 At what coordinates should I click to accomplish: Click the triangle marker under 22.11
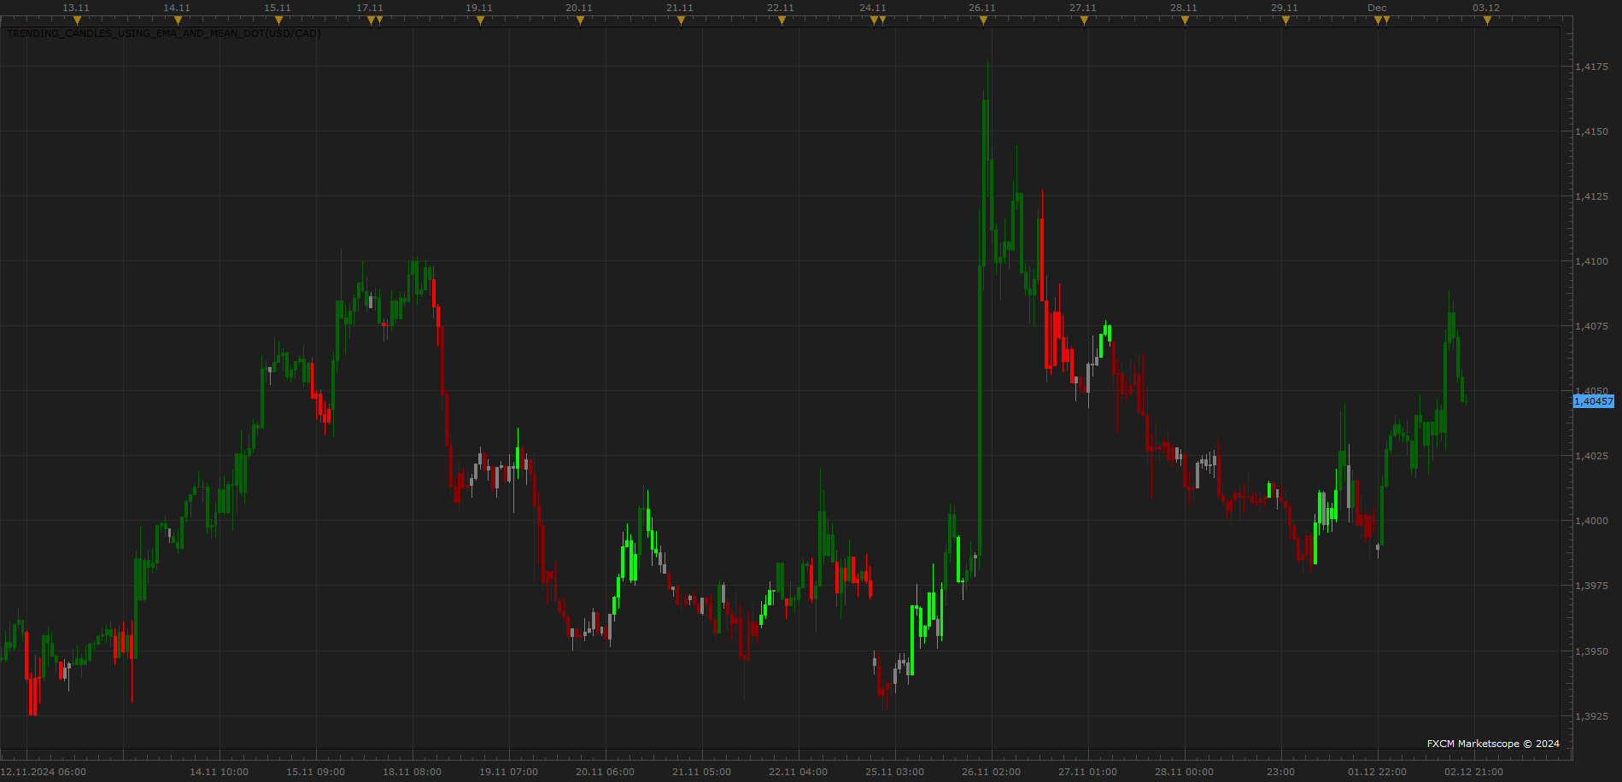tap(782, 20)
